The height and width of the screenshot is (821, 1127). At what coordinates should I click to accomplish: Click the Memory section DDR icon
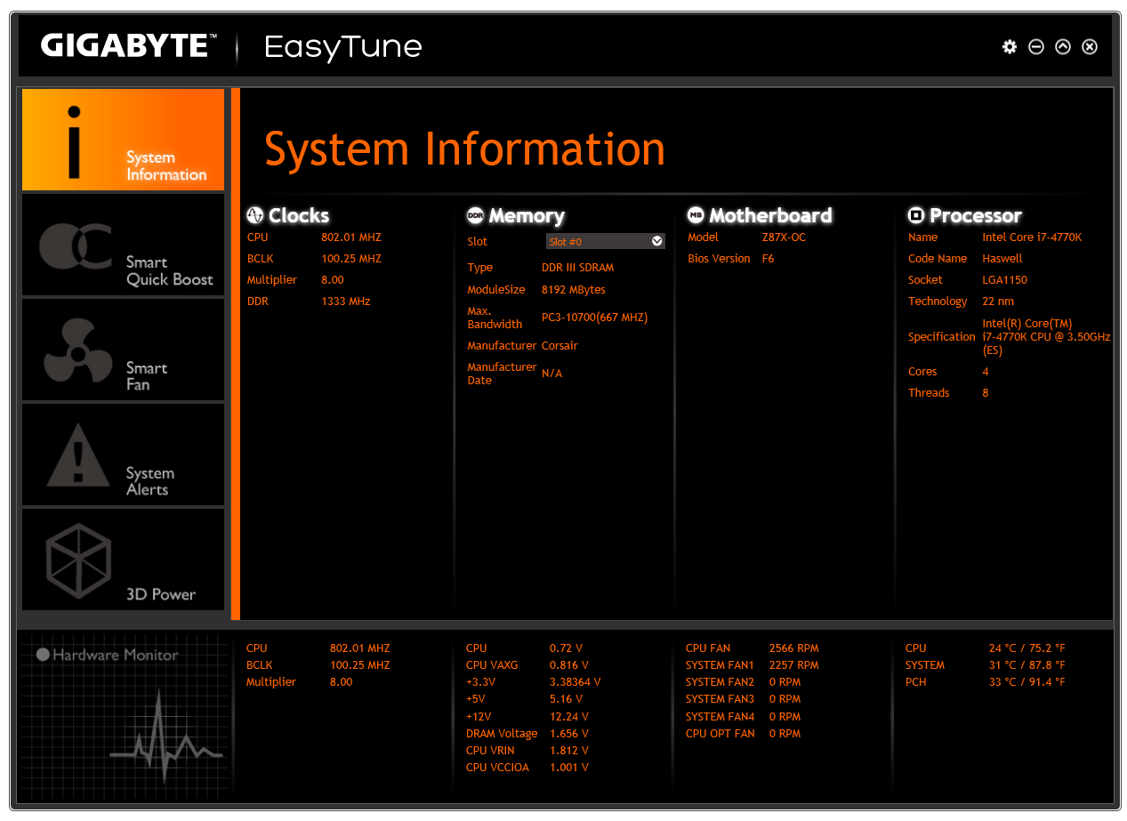click(475, 215)
